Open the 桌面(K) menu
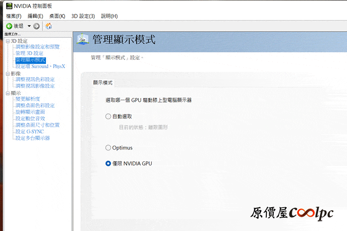This screenshot has width=347, height=231. [57, 16]
